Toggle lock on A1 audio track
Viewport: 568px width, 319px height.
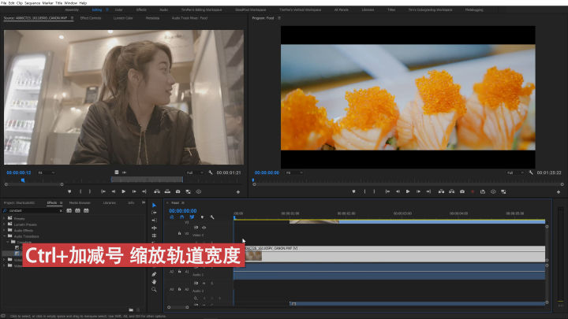pos(179,272)
